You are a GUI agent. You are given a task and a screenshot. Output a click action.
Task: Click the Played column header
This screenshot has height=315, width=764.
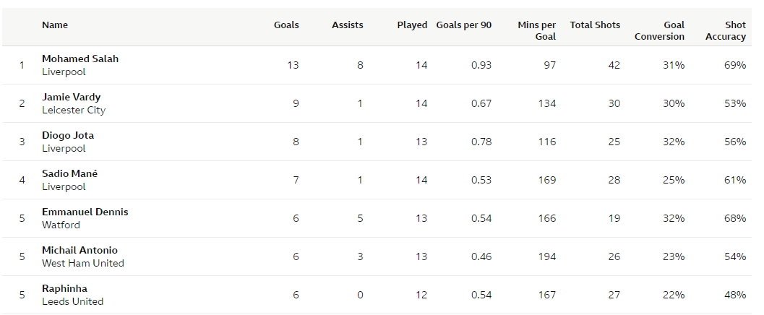tap(412, 25)
